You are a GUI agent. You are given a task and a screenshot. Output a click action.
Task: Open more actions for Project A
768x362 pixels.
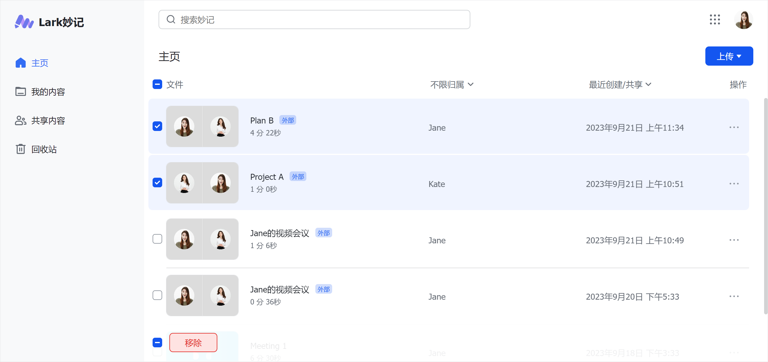point(734,184)
